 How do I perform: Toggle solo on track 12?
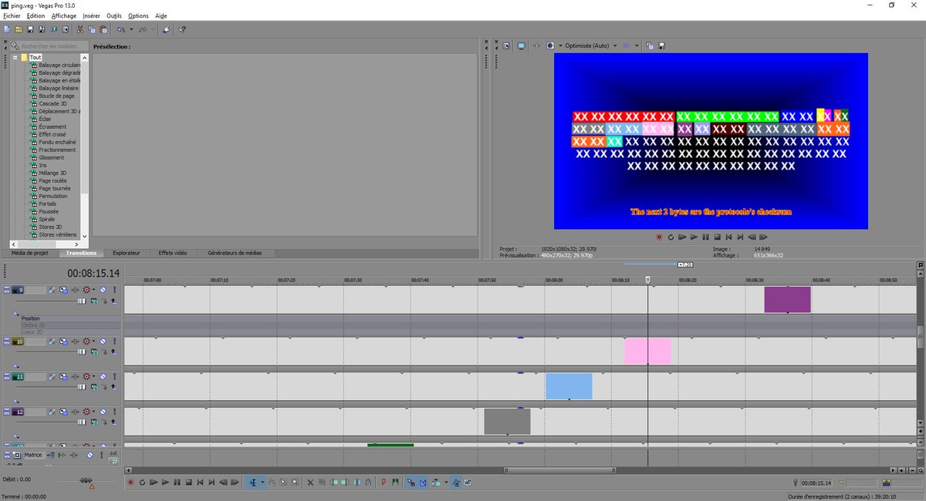click(114, 412)
